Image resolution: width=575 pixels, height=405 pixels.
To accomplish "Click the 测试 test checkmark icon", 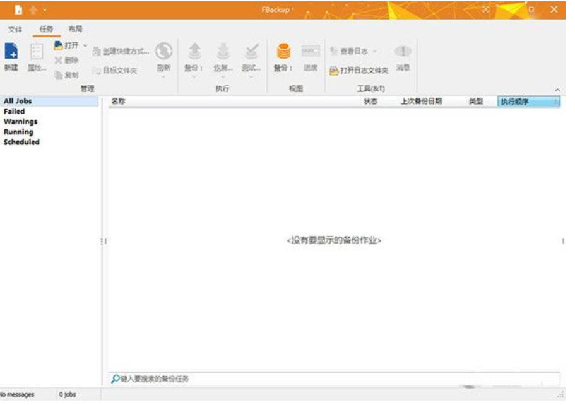I will (x=252, y=51).
